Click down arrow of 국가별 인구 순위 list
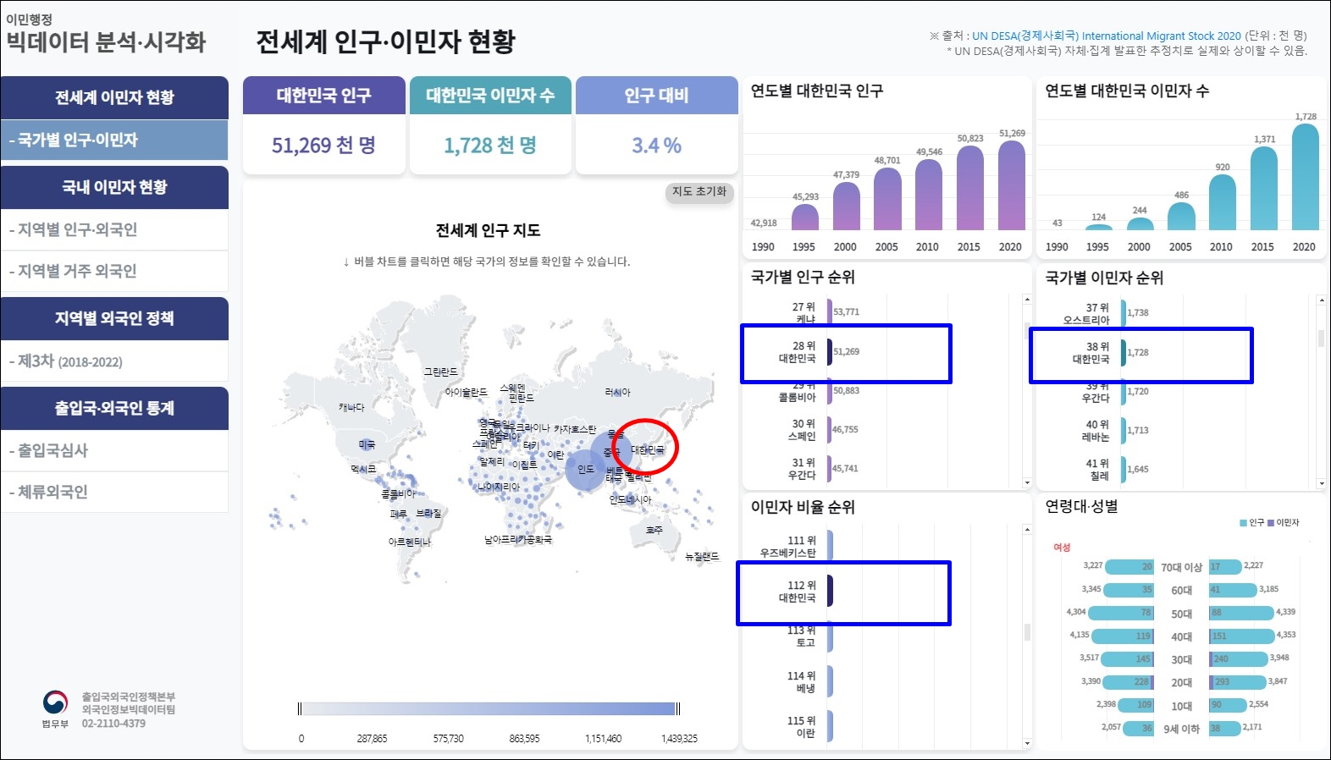The image size is (1331, 760). click(x=1027, y=482)
